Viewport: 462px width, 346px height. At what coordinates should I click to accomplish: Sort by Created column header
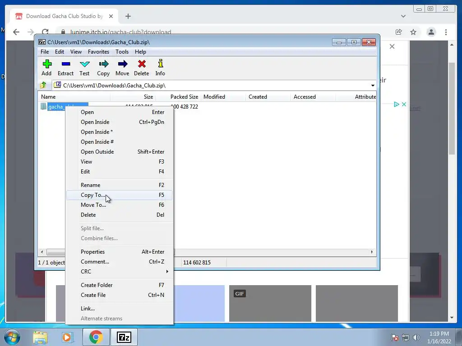click(x=268, y=97)
